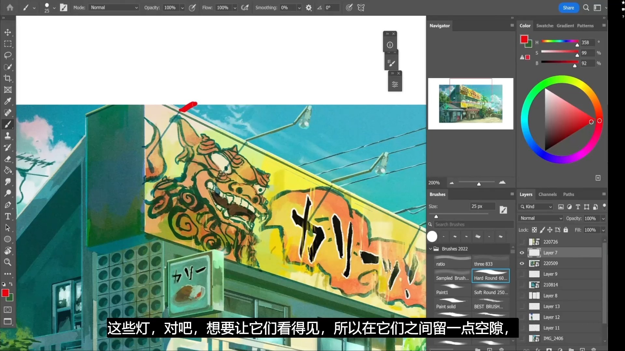Select the Hand tool

pos(8,251)
